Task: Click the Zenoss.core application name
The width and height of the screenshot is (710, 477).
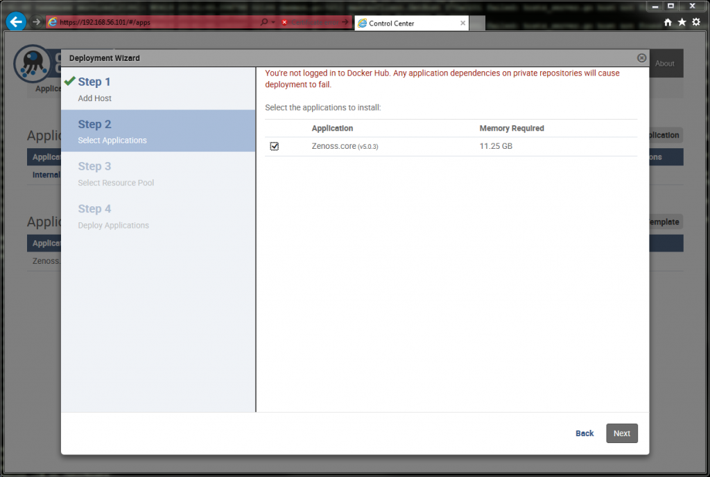Action: coord(334,146)
